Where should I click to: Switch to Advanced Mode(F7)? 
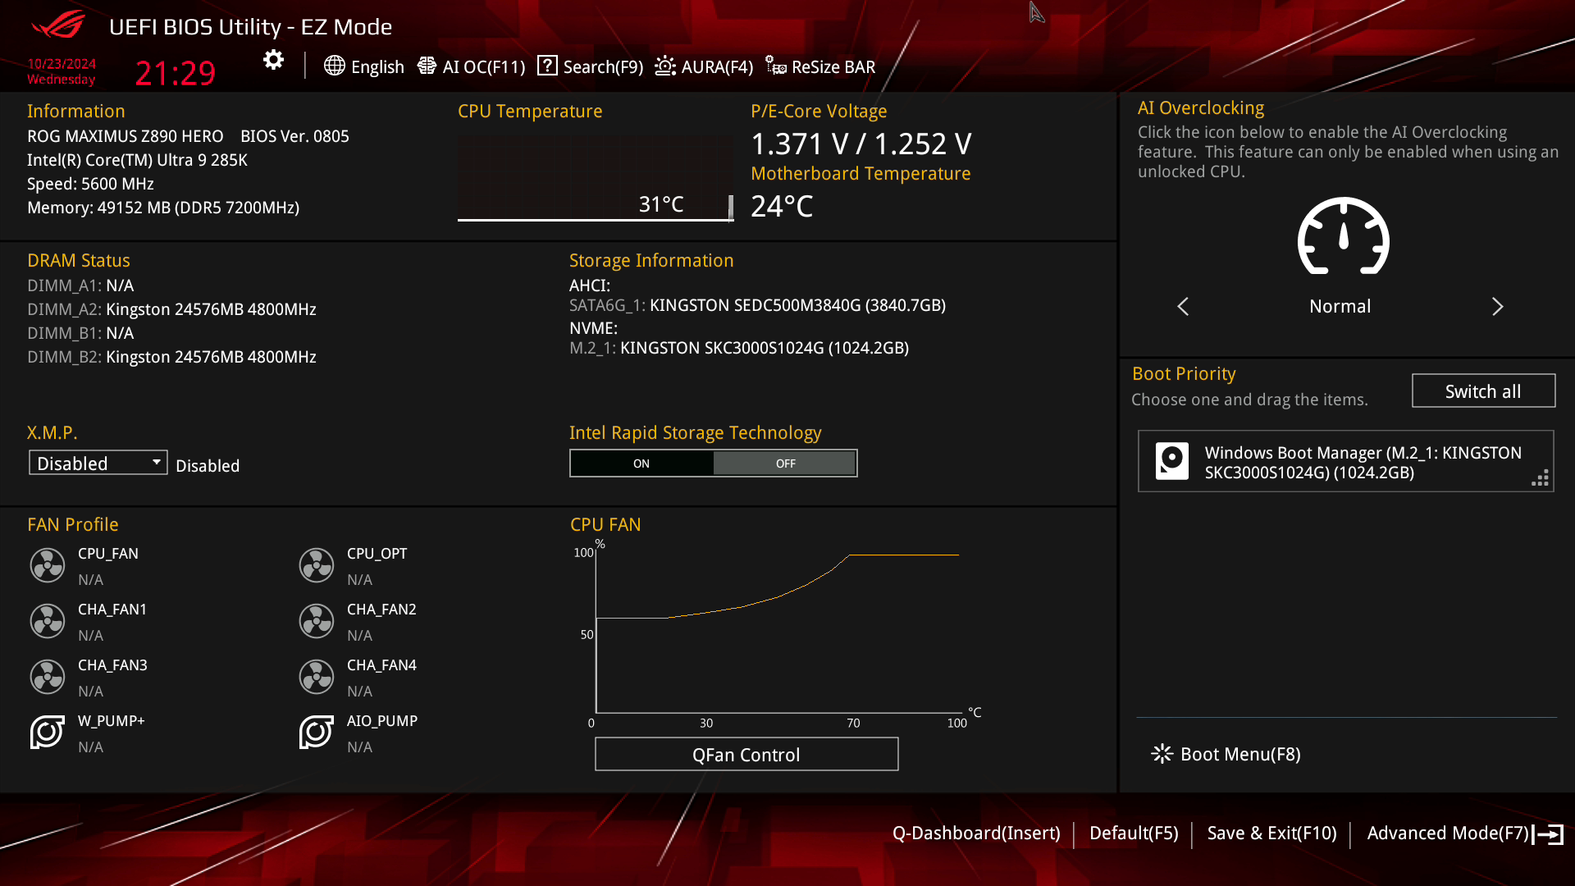tap(1448, 833)
